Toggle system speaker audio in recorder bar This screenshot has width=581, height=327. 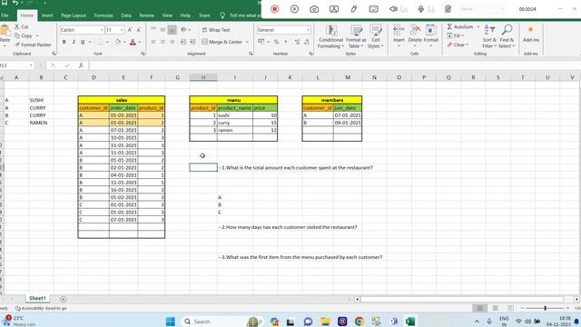(393, 9)
